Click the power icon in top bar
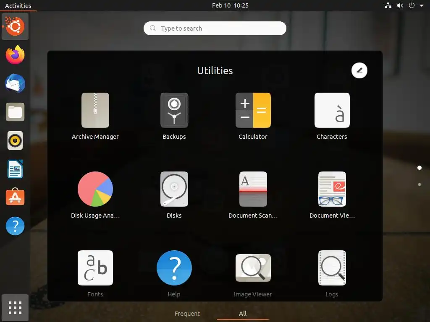Viewport: 430px width, 322px height. [x=412, y=5]
